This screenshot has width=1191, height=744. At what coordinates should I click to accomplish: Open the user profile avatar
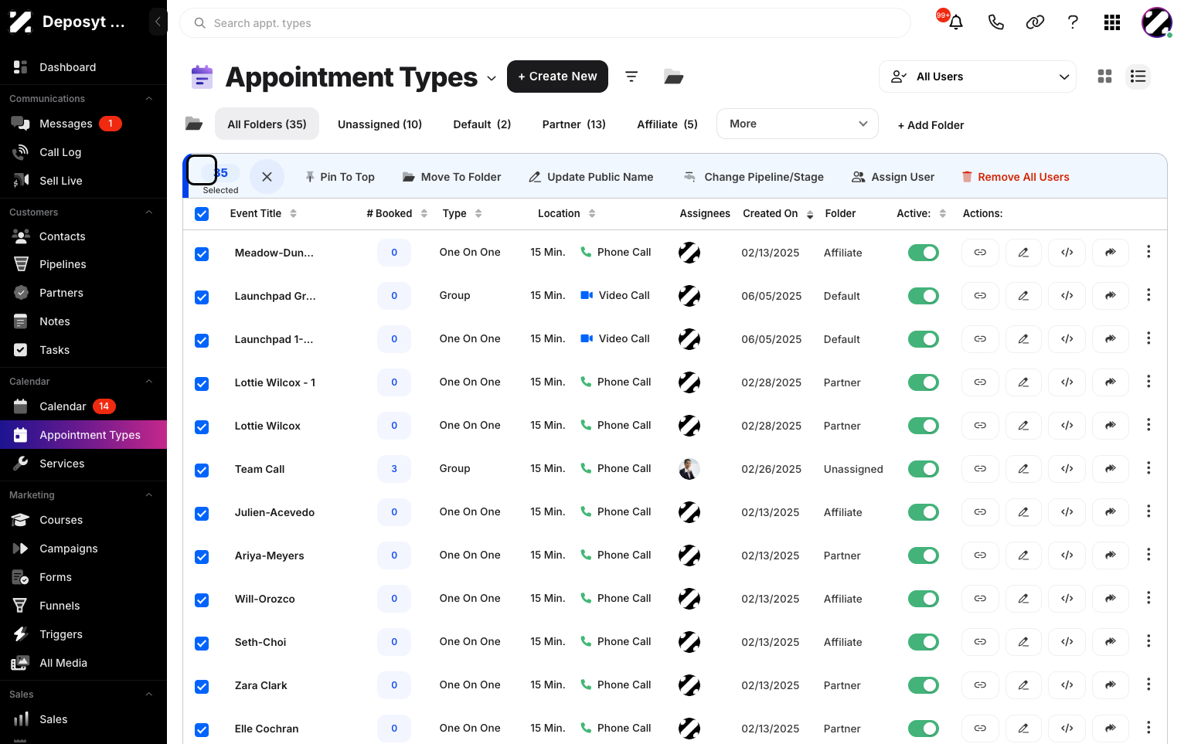1157,22
